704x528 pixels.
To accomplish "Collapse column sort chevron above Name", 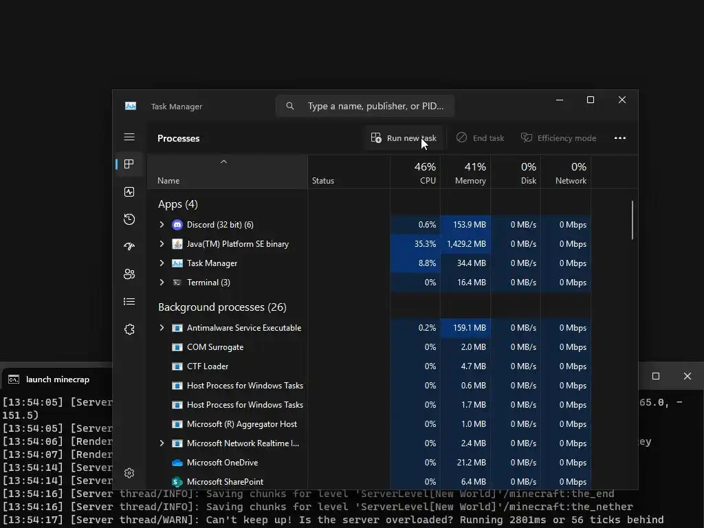I will (223, 162).
